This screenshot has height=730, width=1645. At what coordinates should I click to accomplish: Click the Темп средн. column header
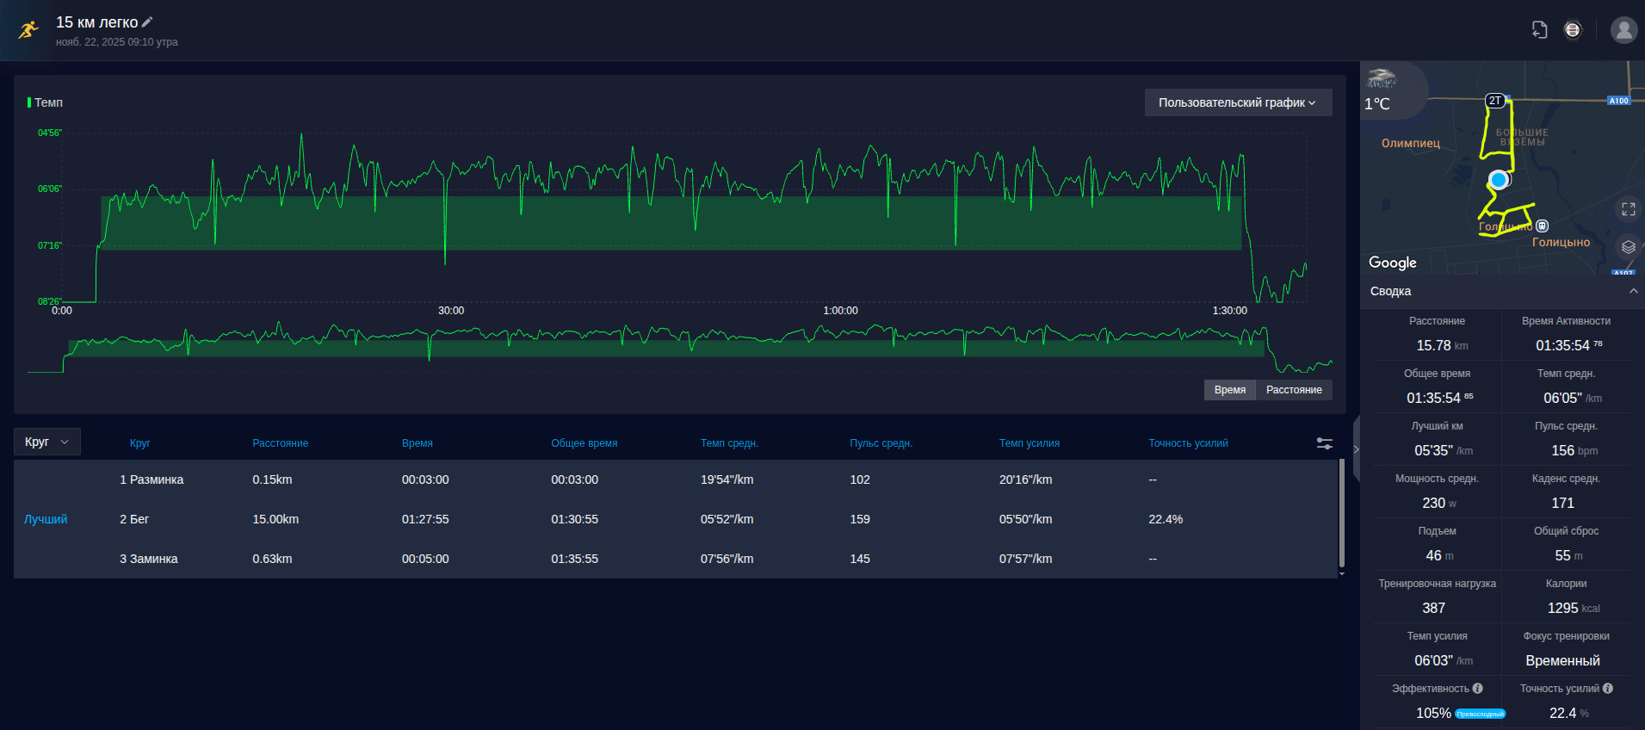click(x=729, y=443)
